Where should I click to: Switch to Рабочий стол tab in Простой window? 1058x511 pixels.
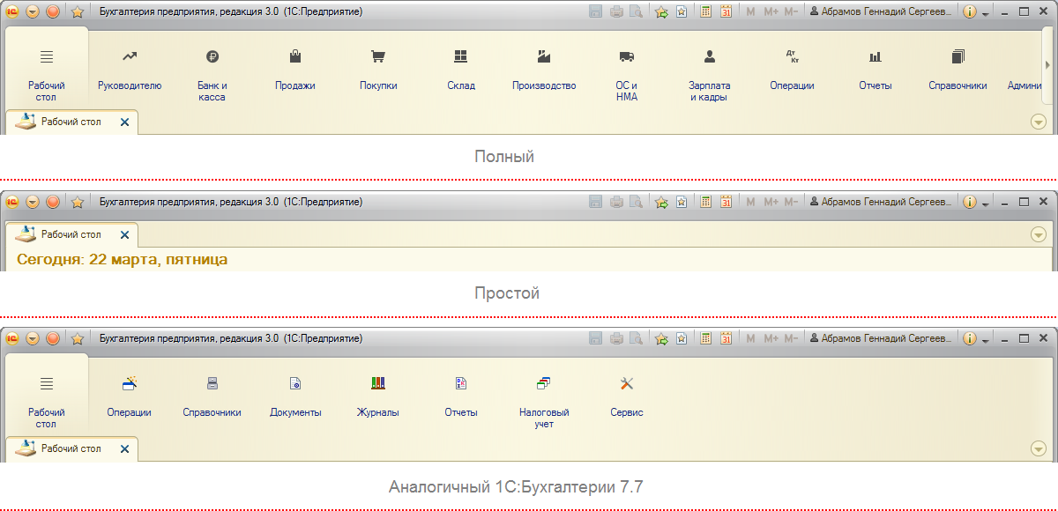(71, 235)
